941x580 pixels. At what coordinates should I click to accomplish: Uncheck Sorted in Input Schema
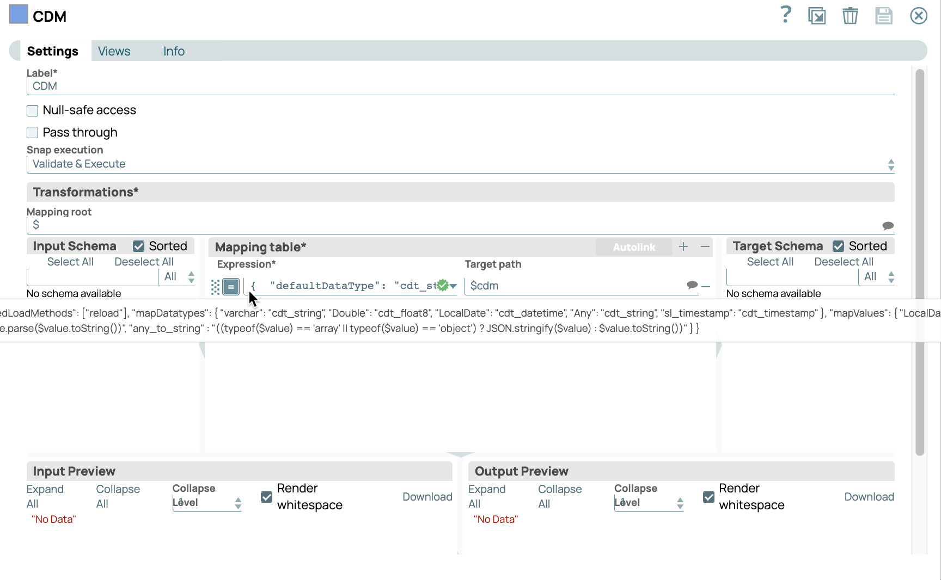tap(139, 246)
